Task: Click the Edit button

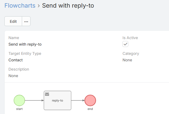Action: [x=13, y=21]
